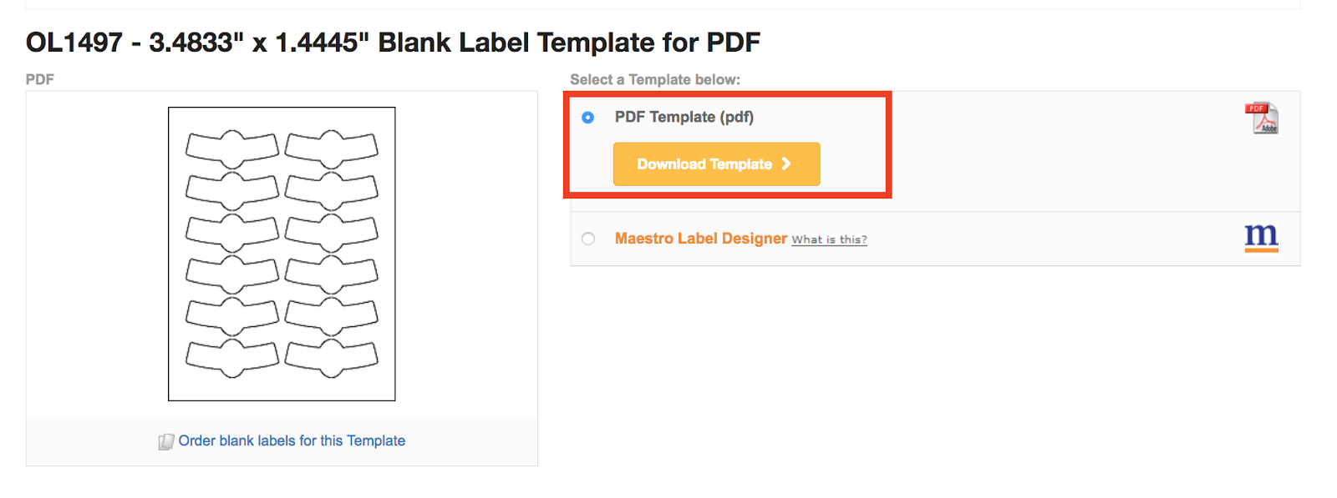The width and height of the screenshot is (1337, 498).
Task: Click the OL1497 Blank Label Template heading
Action: pyautogui.click(x=393, y=42)
